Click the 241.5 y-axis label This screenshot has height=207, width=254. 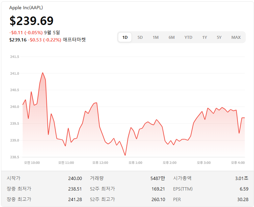click(14, 57)
